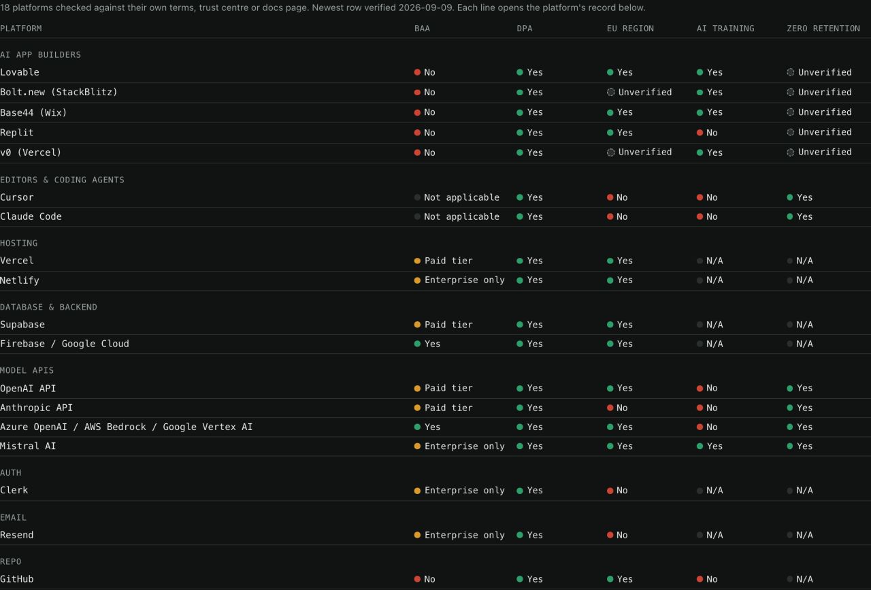This screenshot has height=590, width=871.
Task: Click Anthropic API's "No" EU region cell
Action: click(x=618, y=408)
